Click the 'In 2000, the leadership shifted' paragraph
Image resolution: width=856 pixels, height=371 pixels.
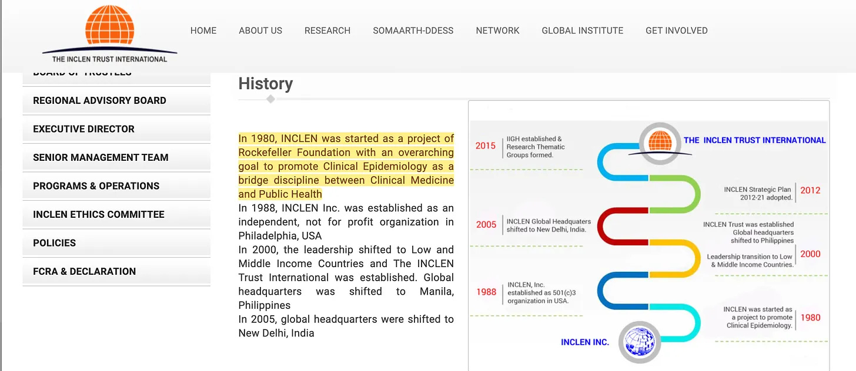346,277
